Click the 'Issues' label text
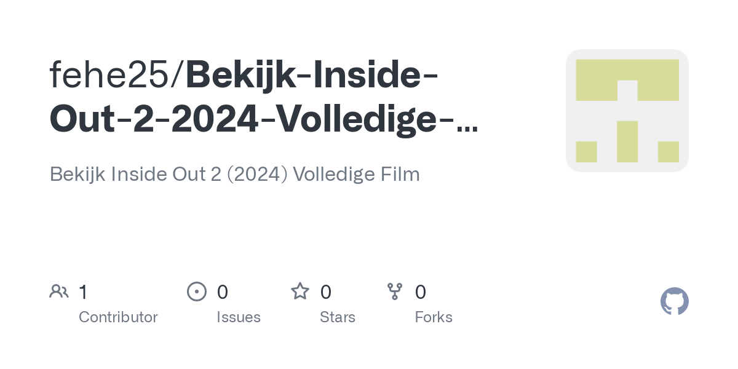 (x=239, y=317)
